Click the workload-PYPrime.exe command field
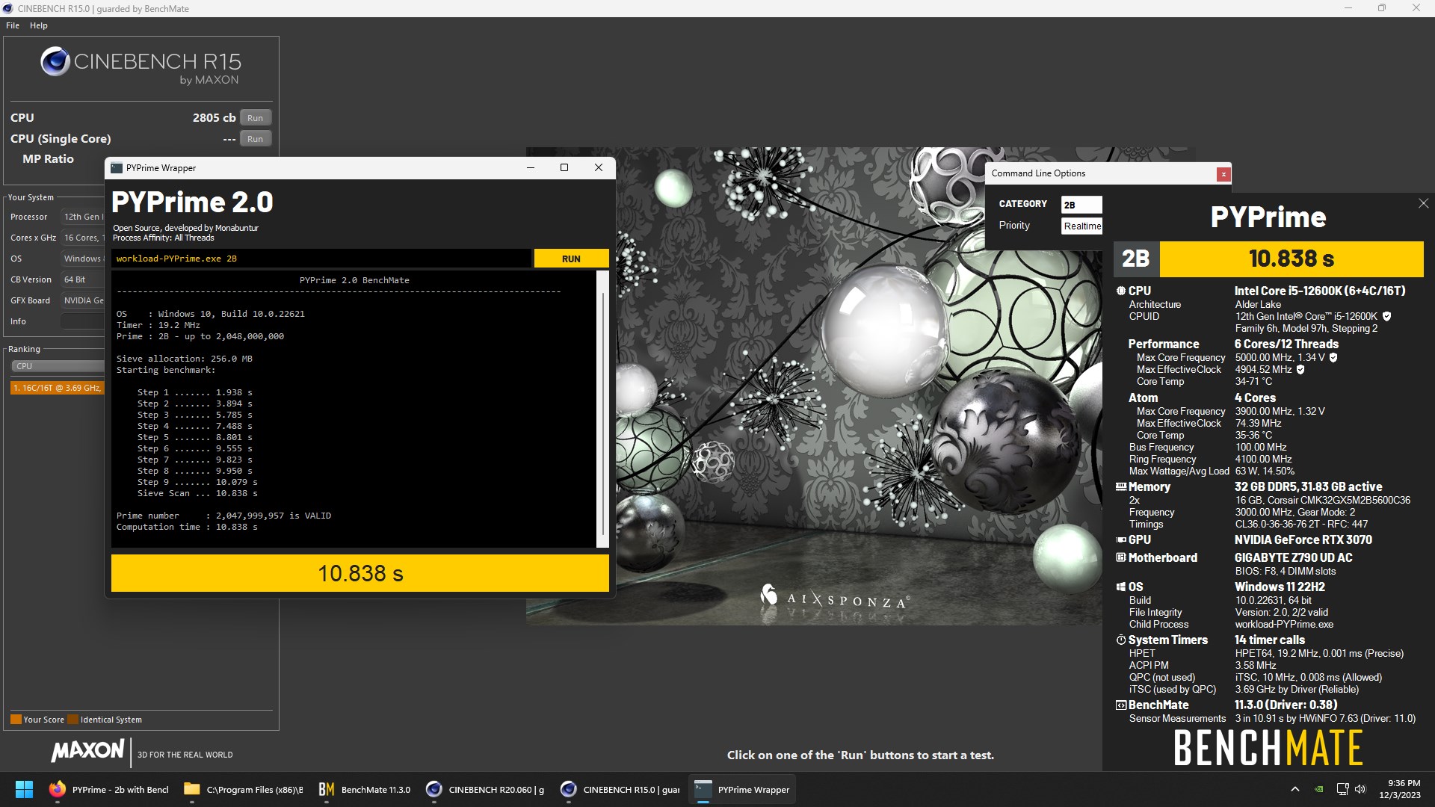The height and width of the screenshot is (807, 1435). 321,259
